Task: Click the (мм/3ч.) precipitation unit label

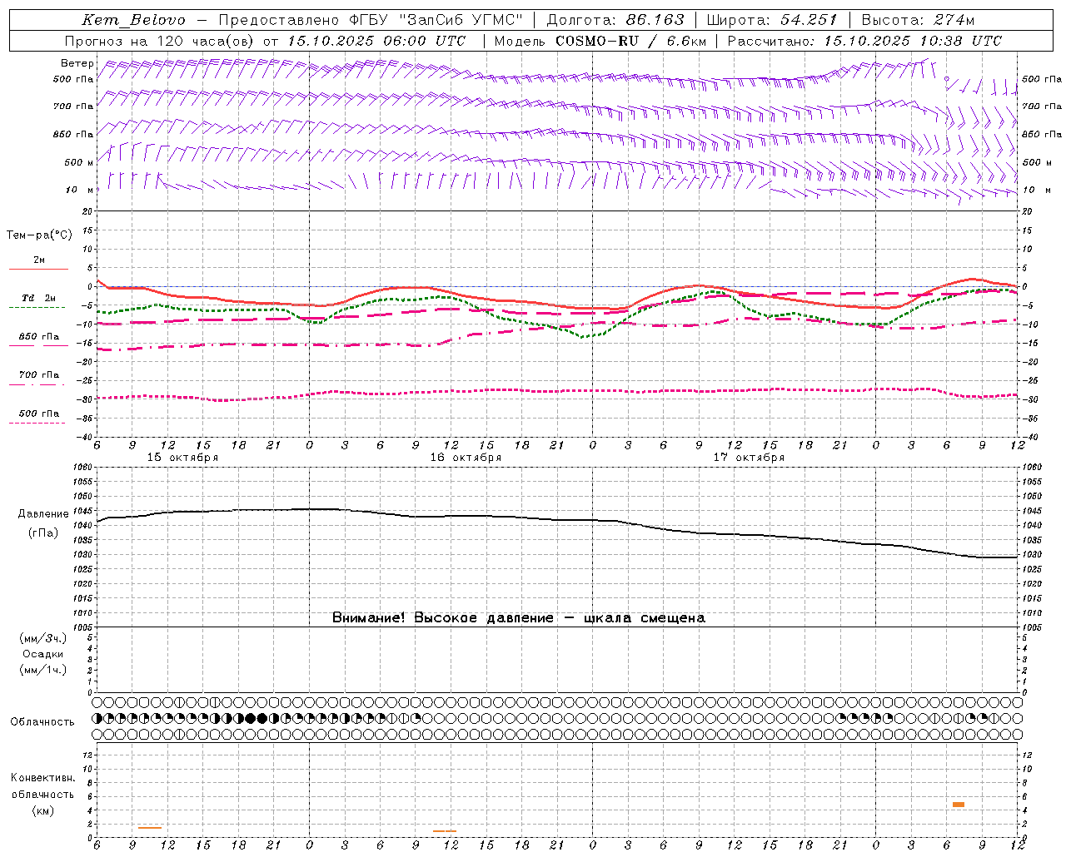Action: [x=43, y=638]
